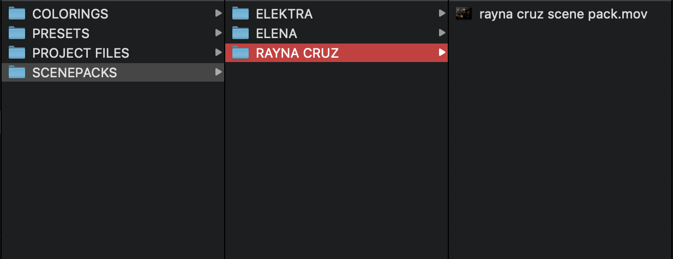This screenshot has height=259, width=673.
Task: Click the SCENEPACKS folder icon
Action: [x=17, y=72]
